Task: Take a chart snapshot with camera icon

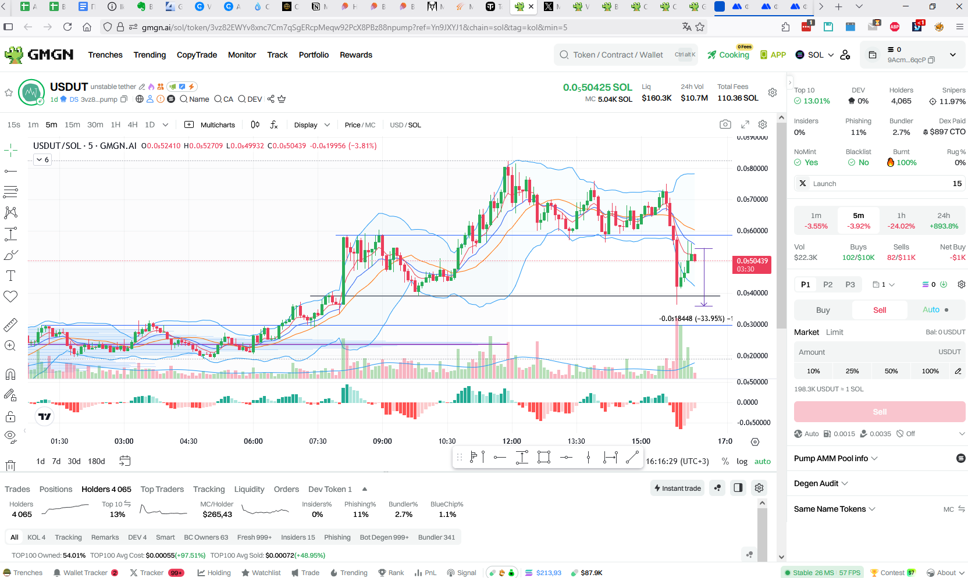Action: [x=725, y=124]
